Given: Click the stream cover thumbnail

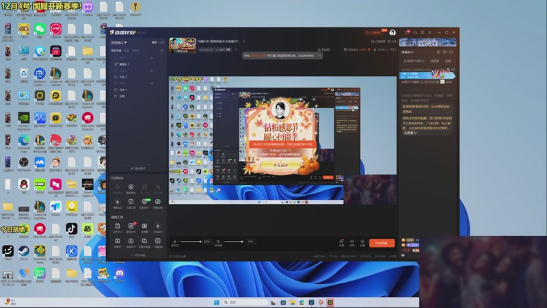Looking at the screenshot, I should point(183,45).
